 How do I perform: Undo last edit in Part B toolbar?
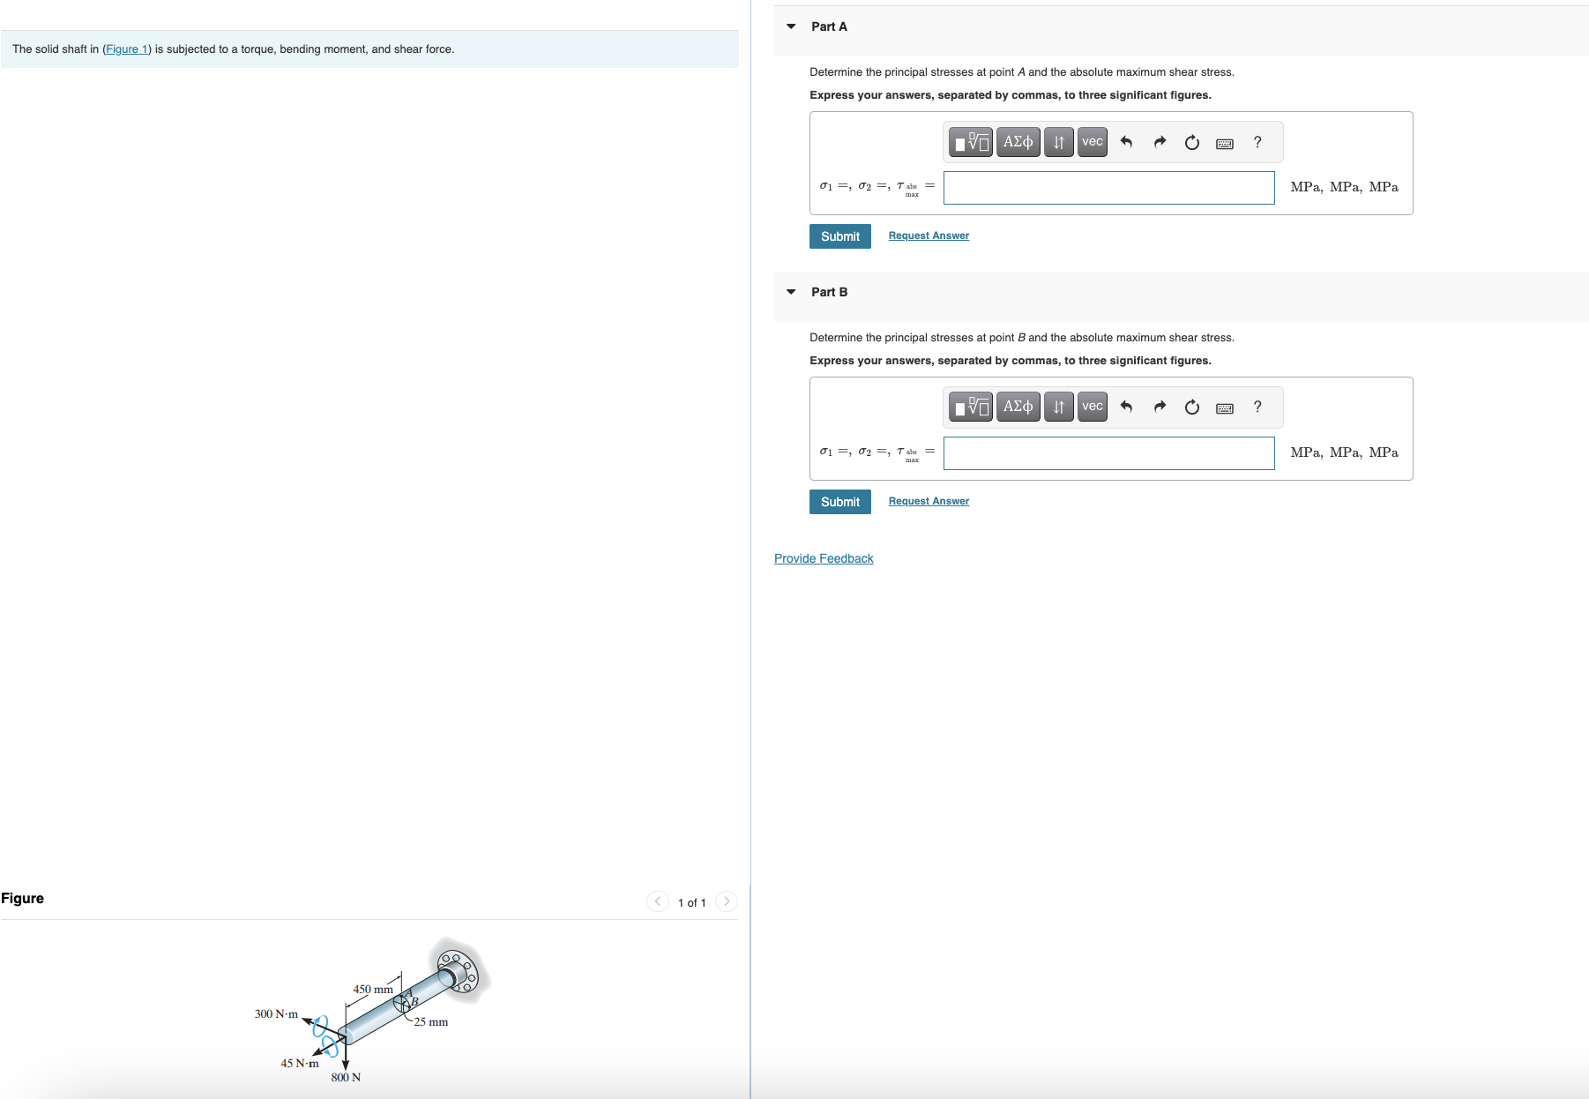click(1126, 407)
